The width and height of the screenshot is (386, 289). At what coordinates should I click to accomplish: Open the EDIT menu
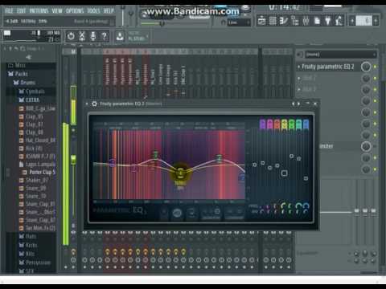pos(21,11)
